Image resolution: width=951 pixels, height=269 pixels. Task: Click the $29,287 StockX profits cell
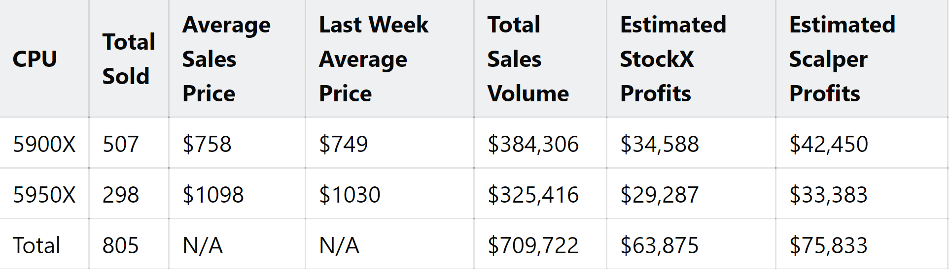(x=659, y=195)
